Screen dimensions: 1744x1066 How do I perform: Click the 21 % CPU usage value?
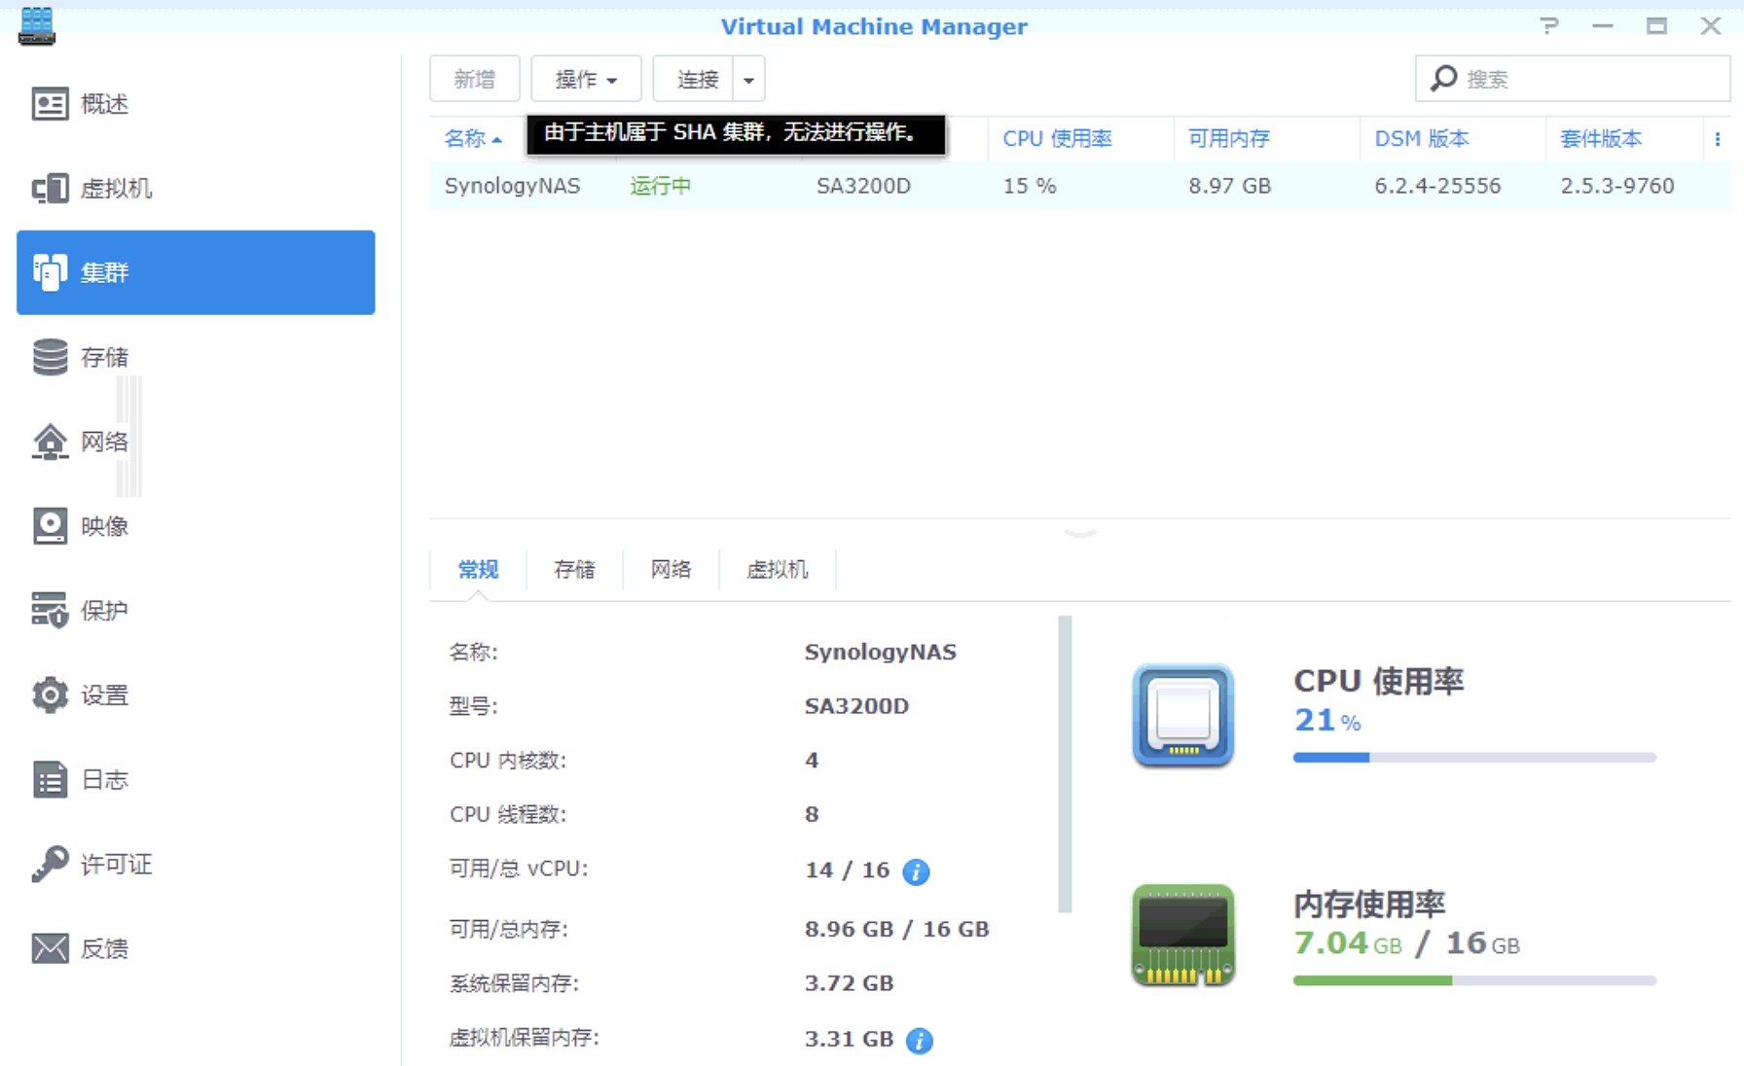(x=1327, y=721)
